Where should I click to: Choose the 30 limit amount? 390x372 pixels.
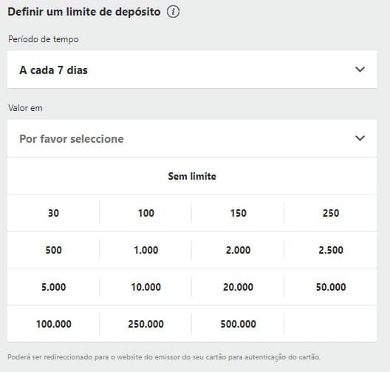(x=53, y=213)
